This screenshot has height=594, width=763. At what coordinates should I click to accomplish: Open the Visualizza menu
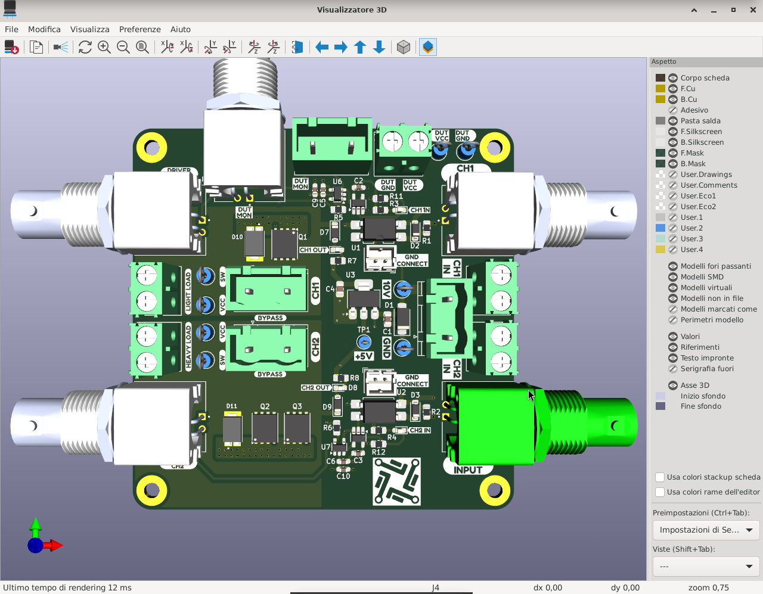click(89, 29)
